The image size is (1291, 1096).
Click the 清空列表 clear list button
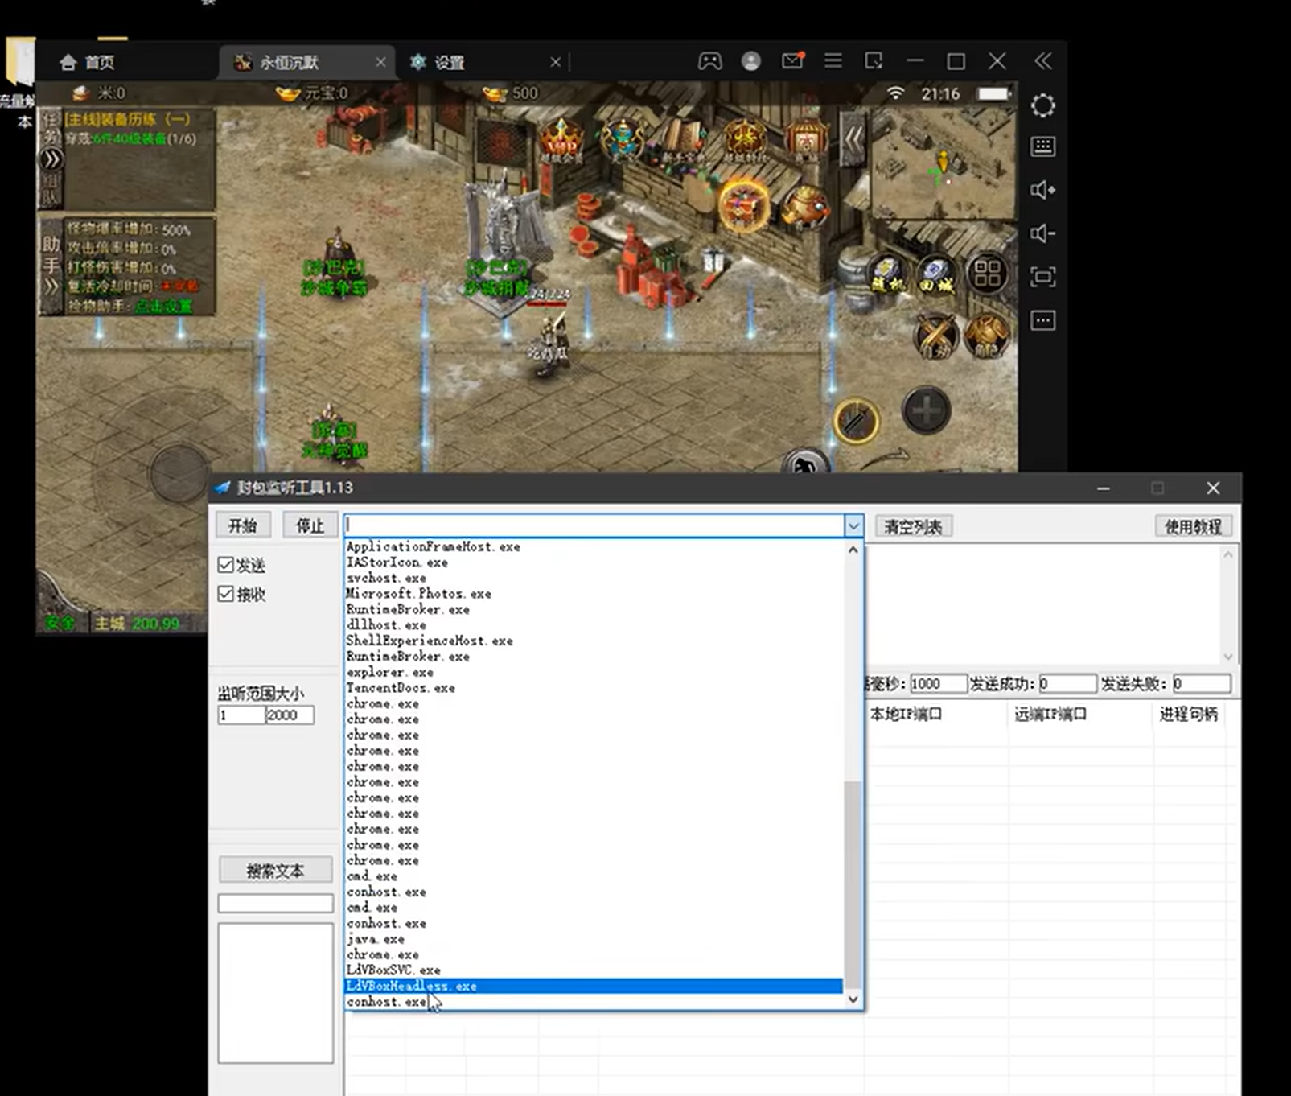[913, 526]
